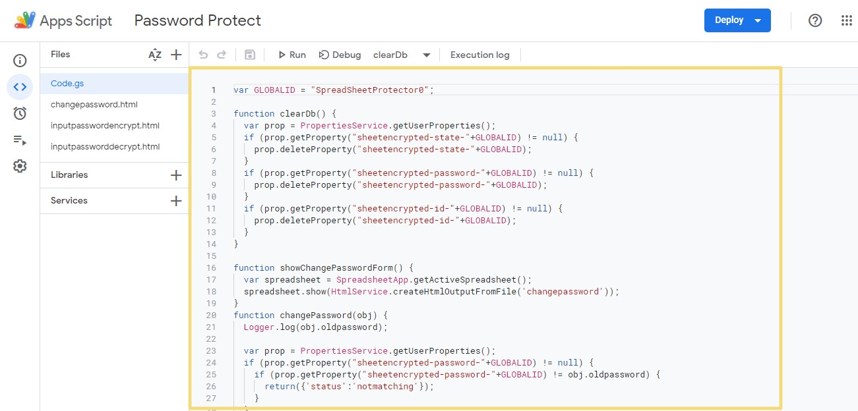The width and height of the screenshot is (858, 411).
Task: Select inputpasswordencrypt.html in Files list
Action: coord(105,126)
